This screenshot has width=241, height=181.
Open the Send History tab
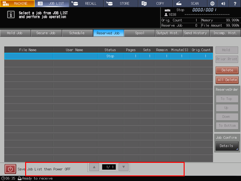(196, 33)
